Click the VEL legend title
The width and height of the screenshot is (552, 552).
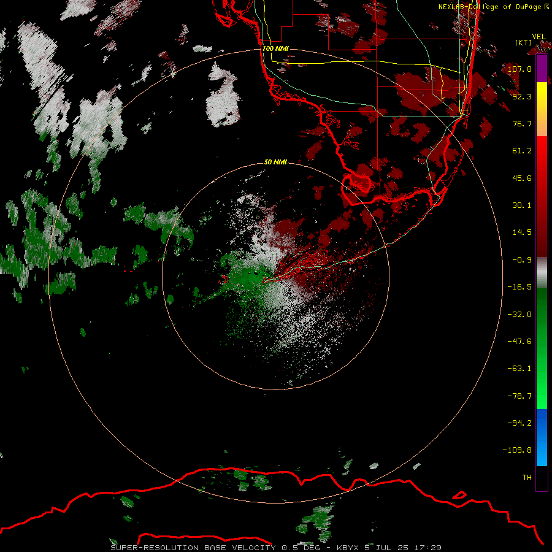[x=539, y=37]
